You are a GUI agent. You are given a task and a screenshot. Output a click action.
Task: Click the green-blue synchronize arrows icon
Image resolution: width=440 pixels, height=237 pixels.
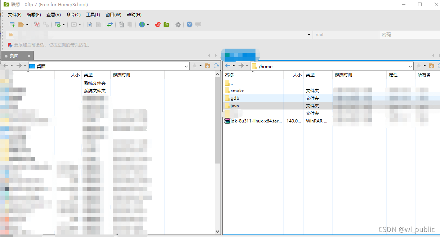tap(110, 24)
